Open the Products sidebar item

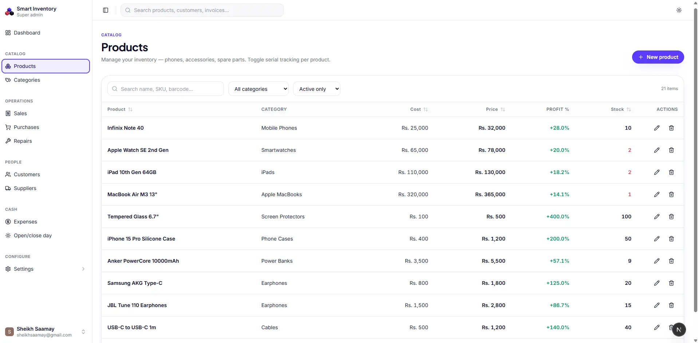click(46, 66)
